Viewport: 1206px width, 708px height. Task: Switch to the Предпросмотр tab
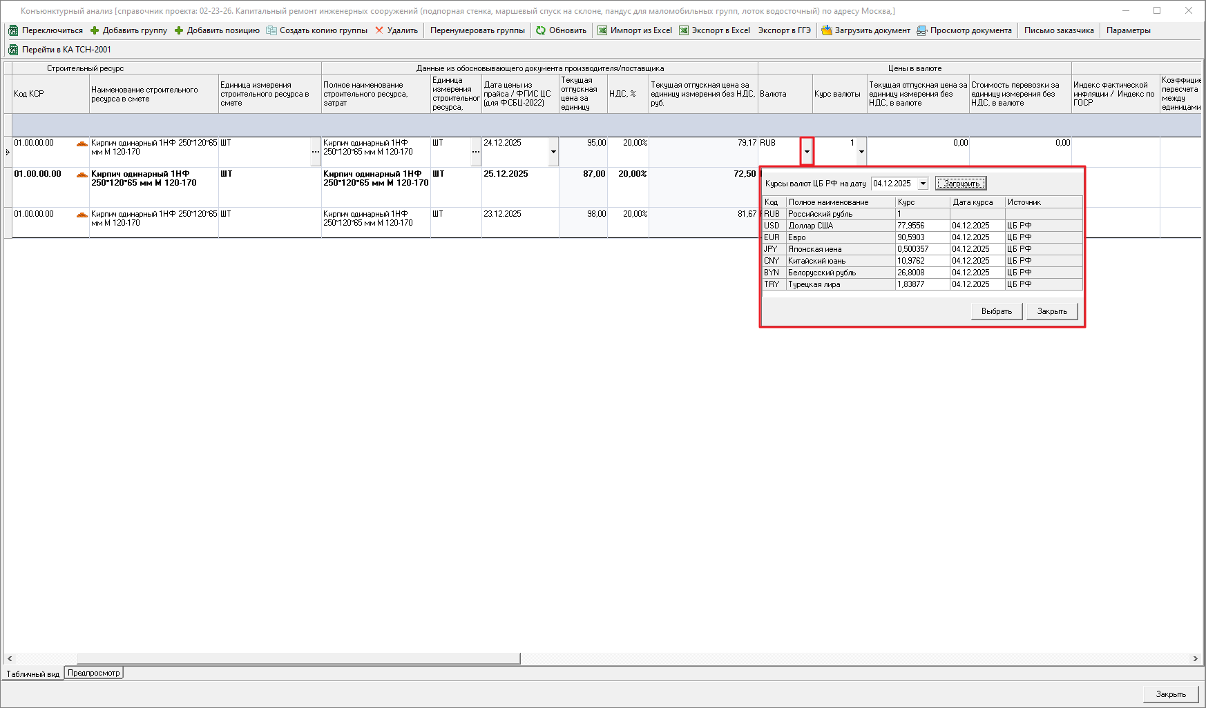94,673
